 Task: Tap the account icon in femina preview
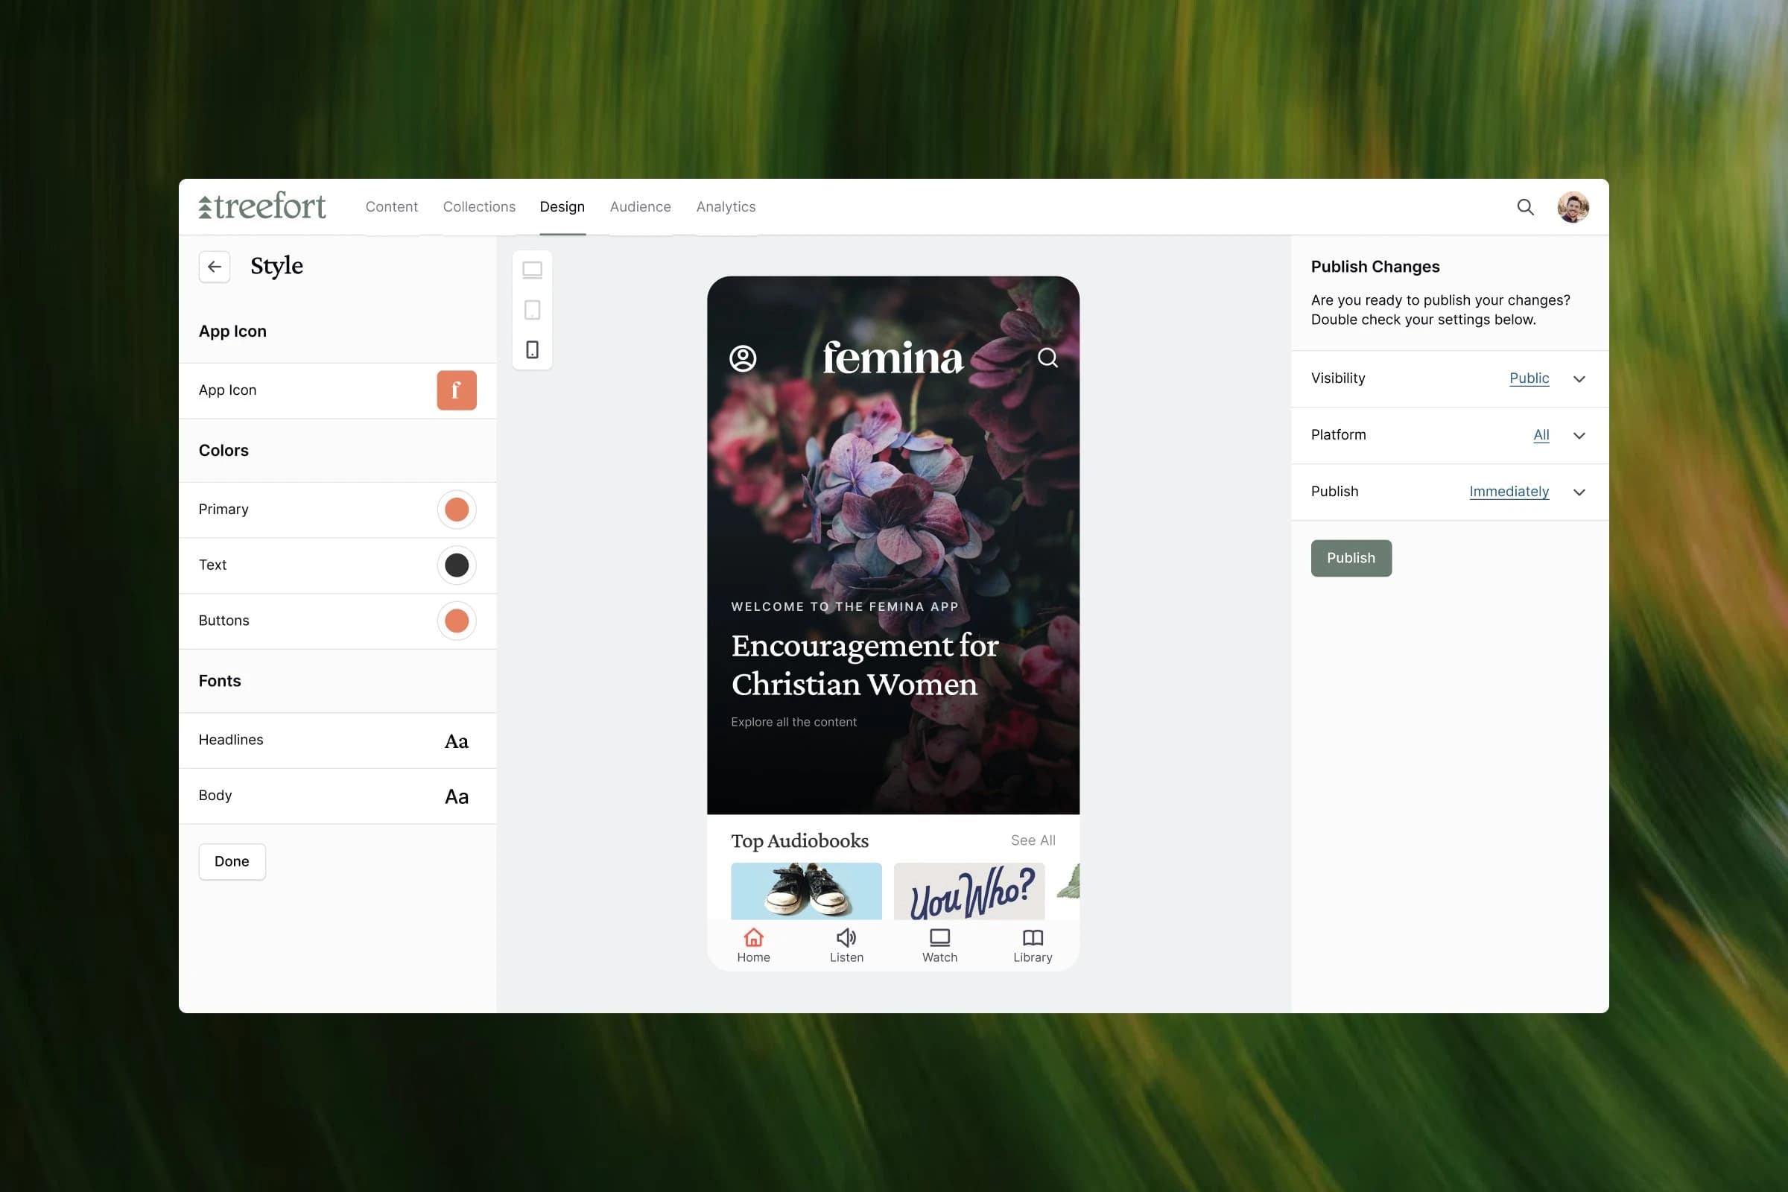coord(743,358)
